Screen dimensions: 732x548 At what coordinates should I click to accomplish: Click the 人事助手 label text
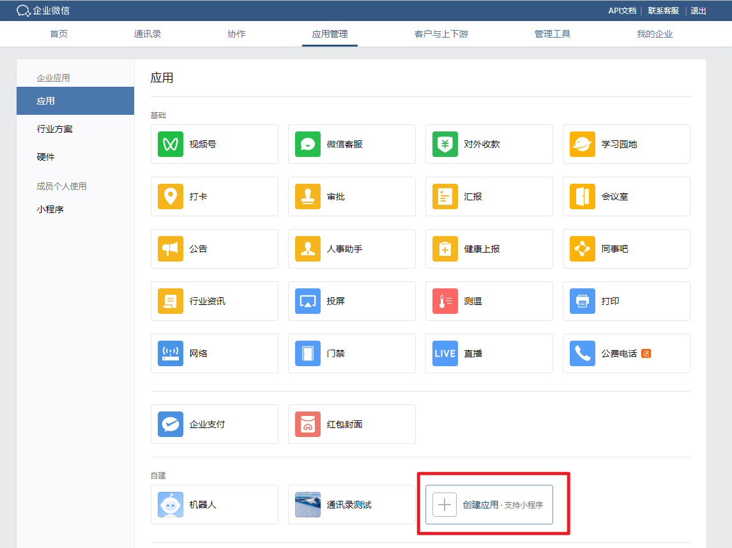[344, 249]
